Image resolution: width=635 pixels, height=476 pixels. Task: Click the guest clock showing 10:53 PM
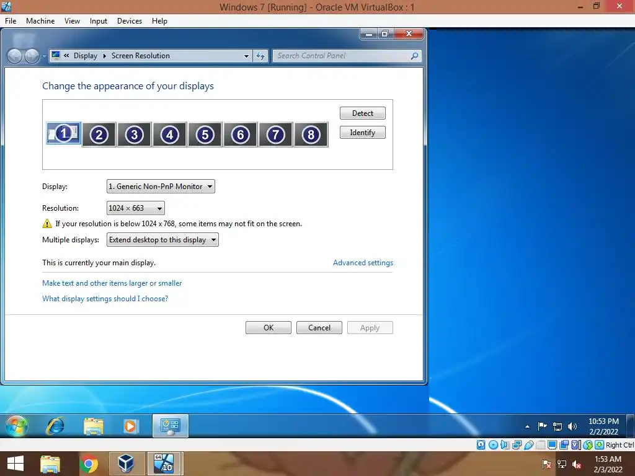pos(603,426)
